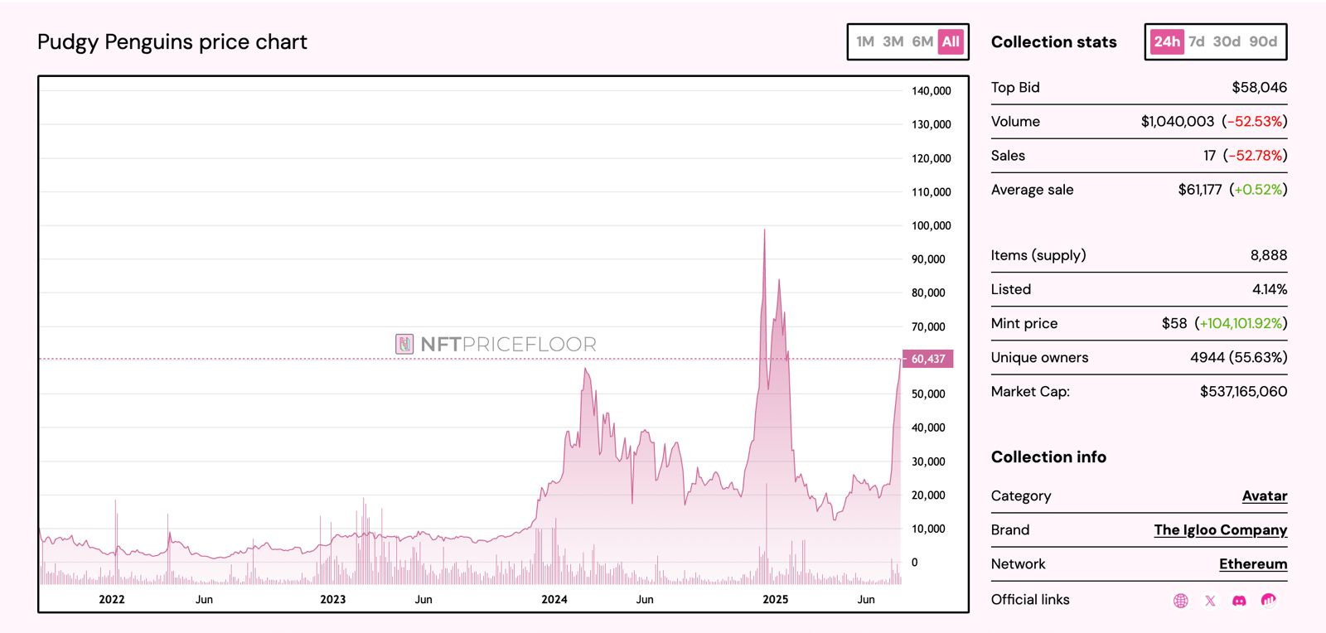Select 7d collection stats period
This screenshot has height=633, width=1326.
(x=1197, y=41)
